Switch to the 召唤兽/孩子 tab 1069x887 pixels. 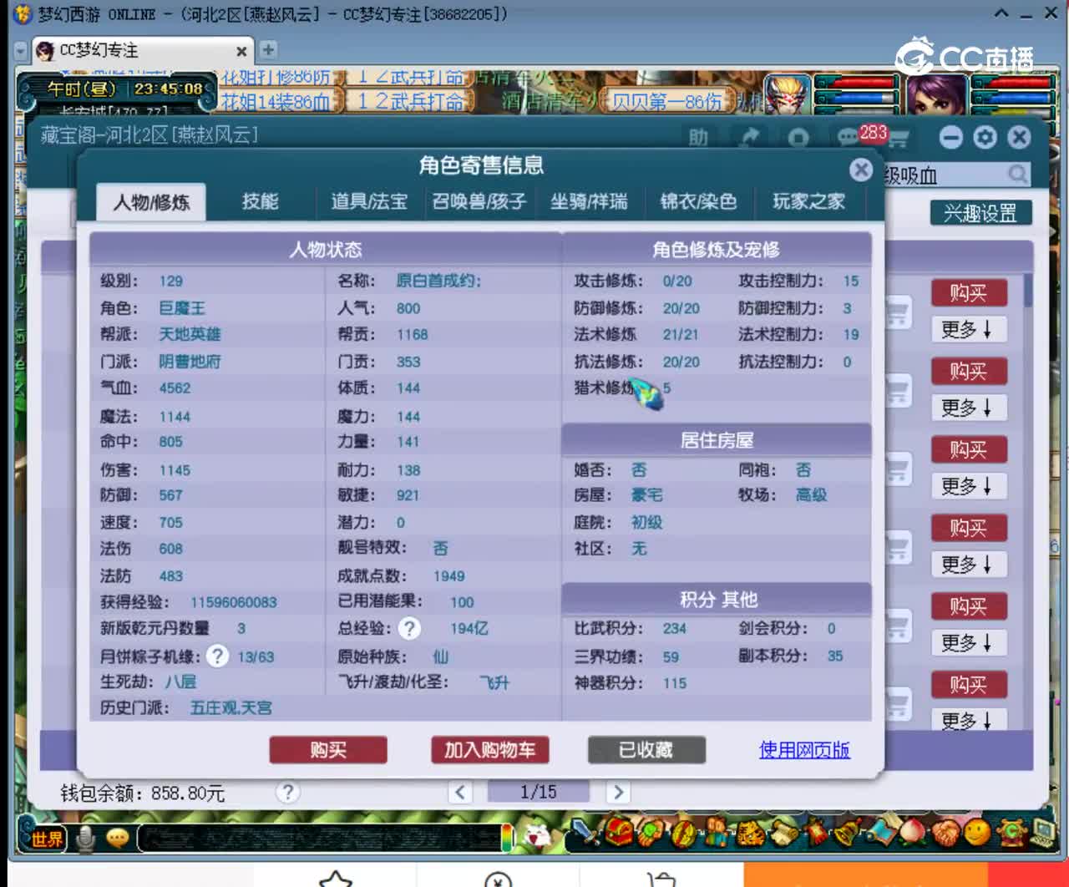tap(479, 201)
